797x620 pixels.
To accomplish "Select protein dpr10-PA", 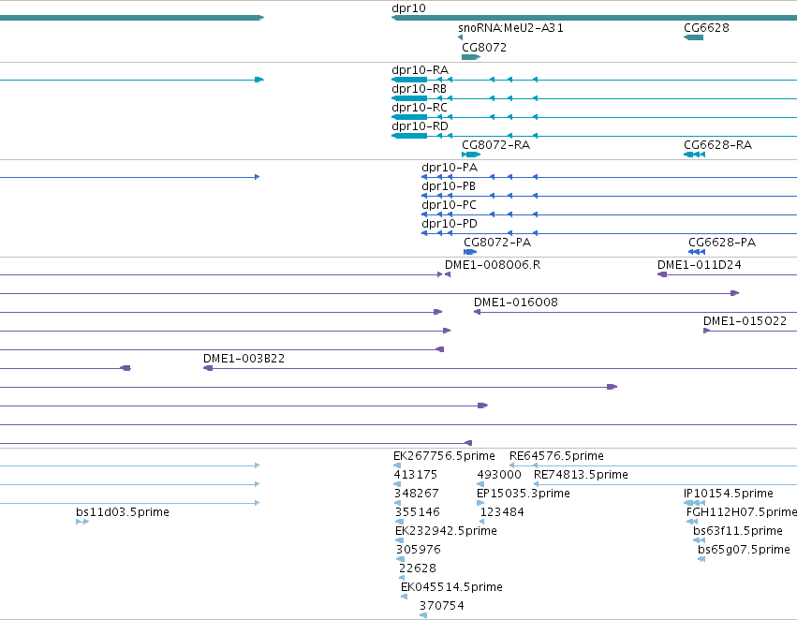I will click(450, 168).
